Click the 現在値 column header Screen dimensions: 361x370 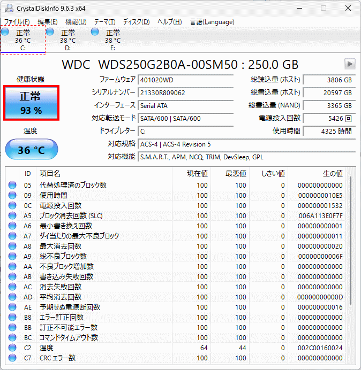192,173
